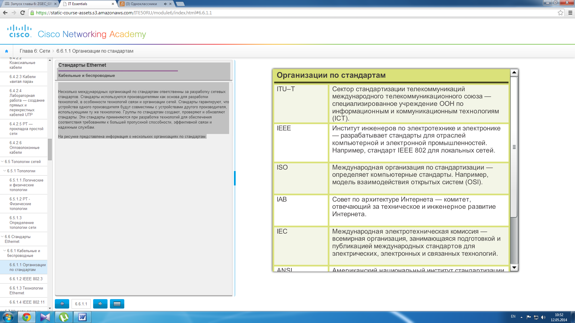Select ISO cell in table

(301, 179)
